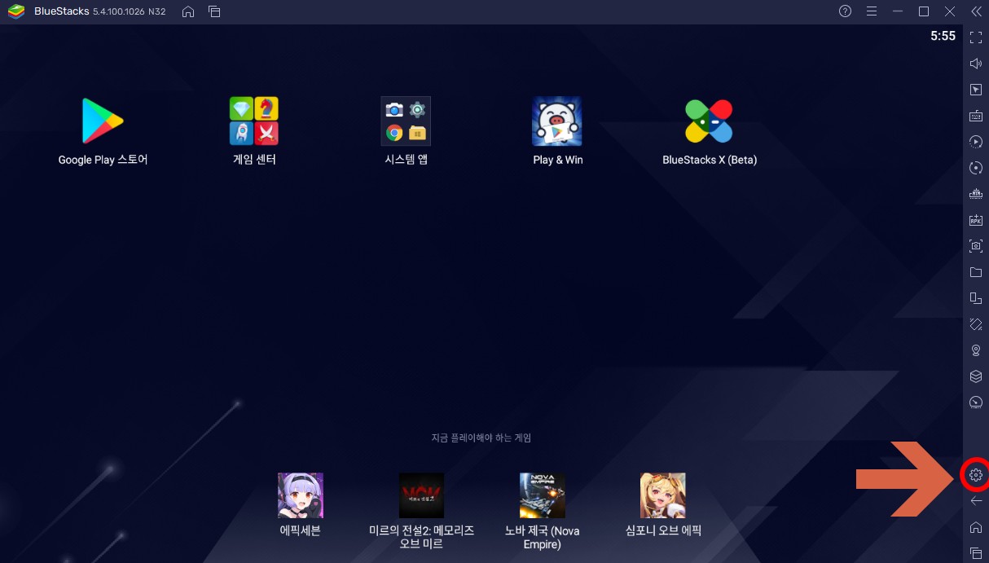The image size is (989, 563).
Task: Open the set location pin icon
Action: [976, 350]
